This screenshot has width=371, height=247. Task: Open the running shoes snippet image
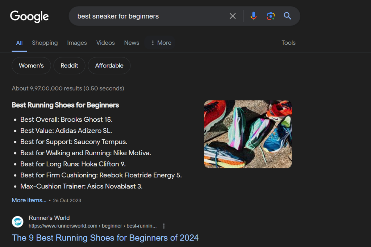pos(248,134)
